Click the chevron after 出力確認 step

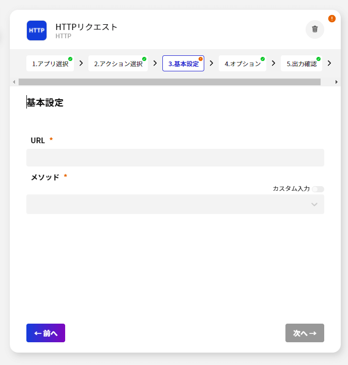click(x=329, y=63)
